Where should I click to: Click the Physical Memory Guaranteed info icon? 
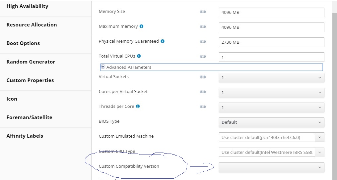pyautogui.click(x=163, y=41)
